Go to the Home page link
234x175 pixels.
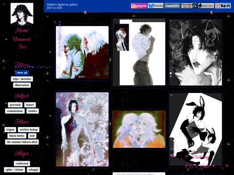pos(22,30)
